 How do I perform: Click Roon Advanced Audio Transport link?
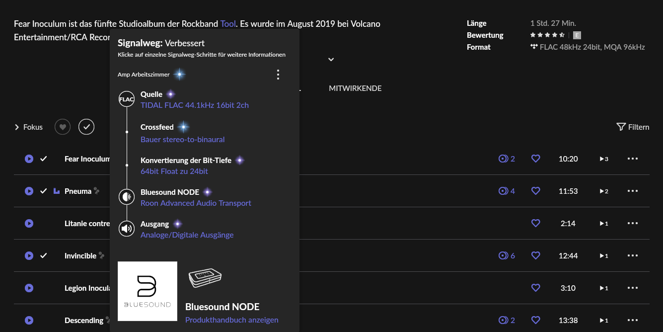coord(196,203)
